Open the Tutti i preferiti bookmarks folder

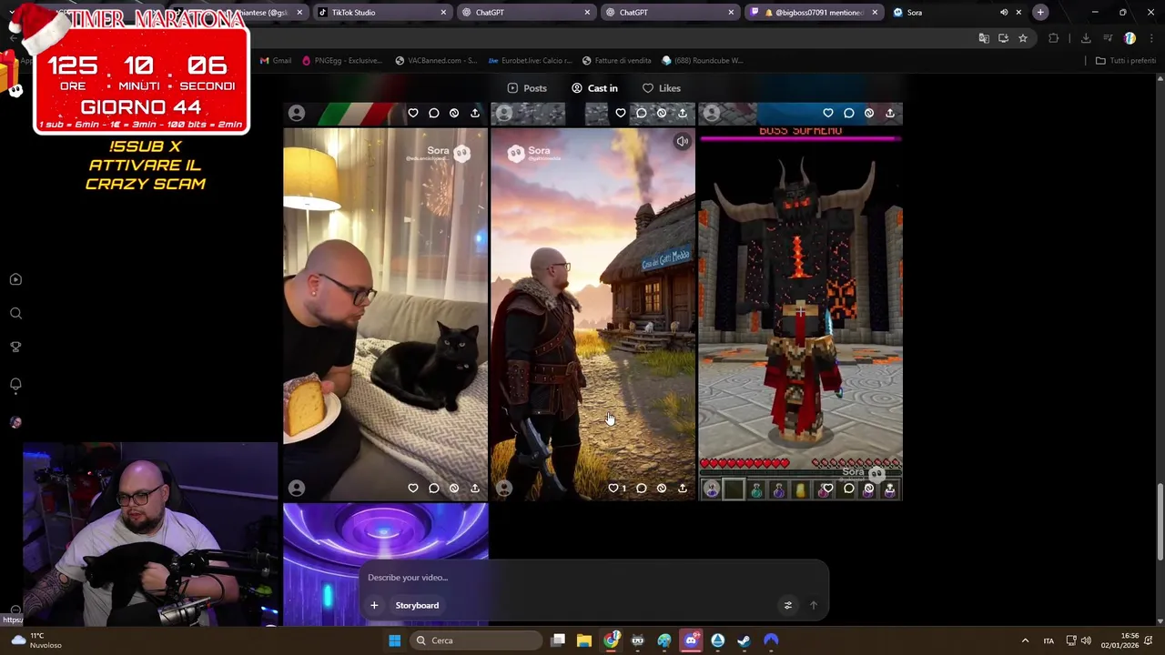tap(1125, 61)
